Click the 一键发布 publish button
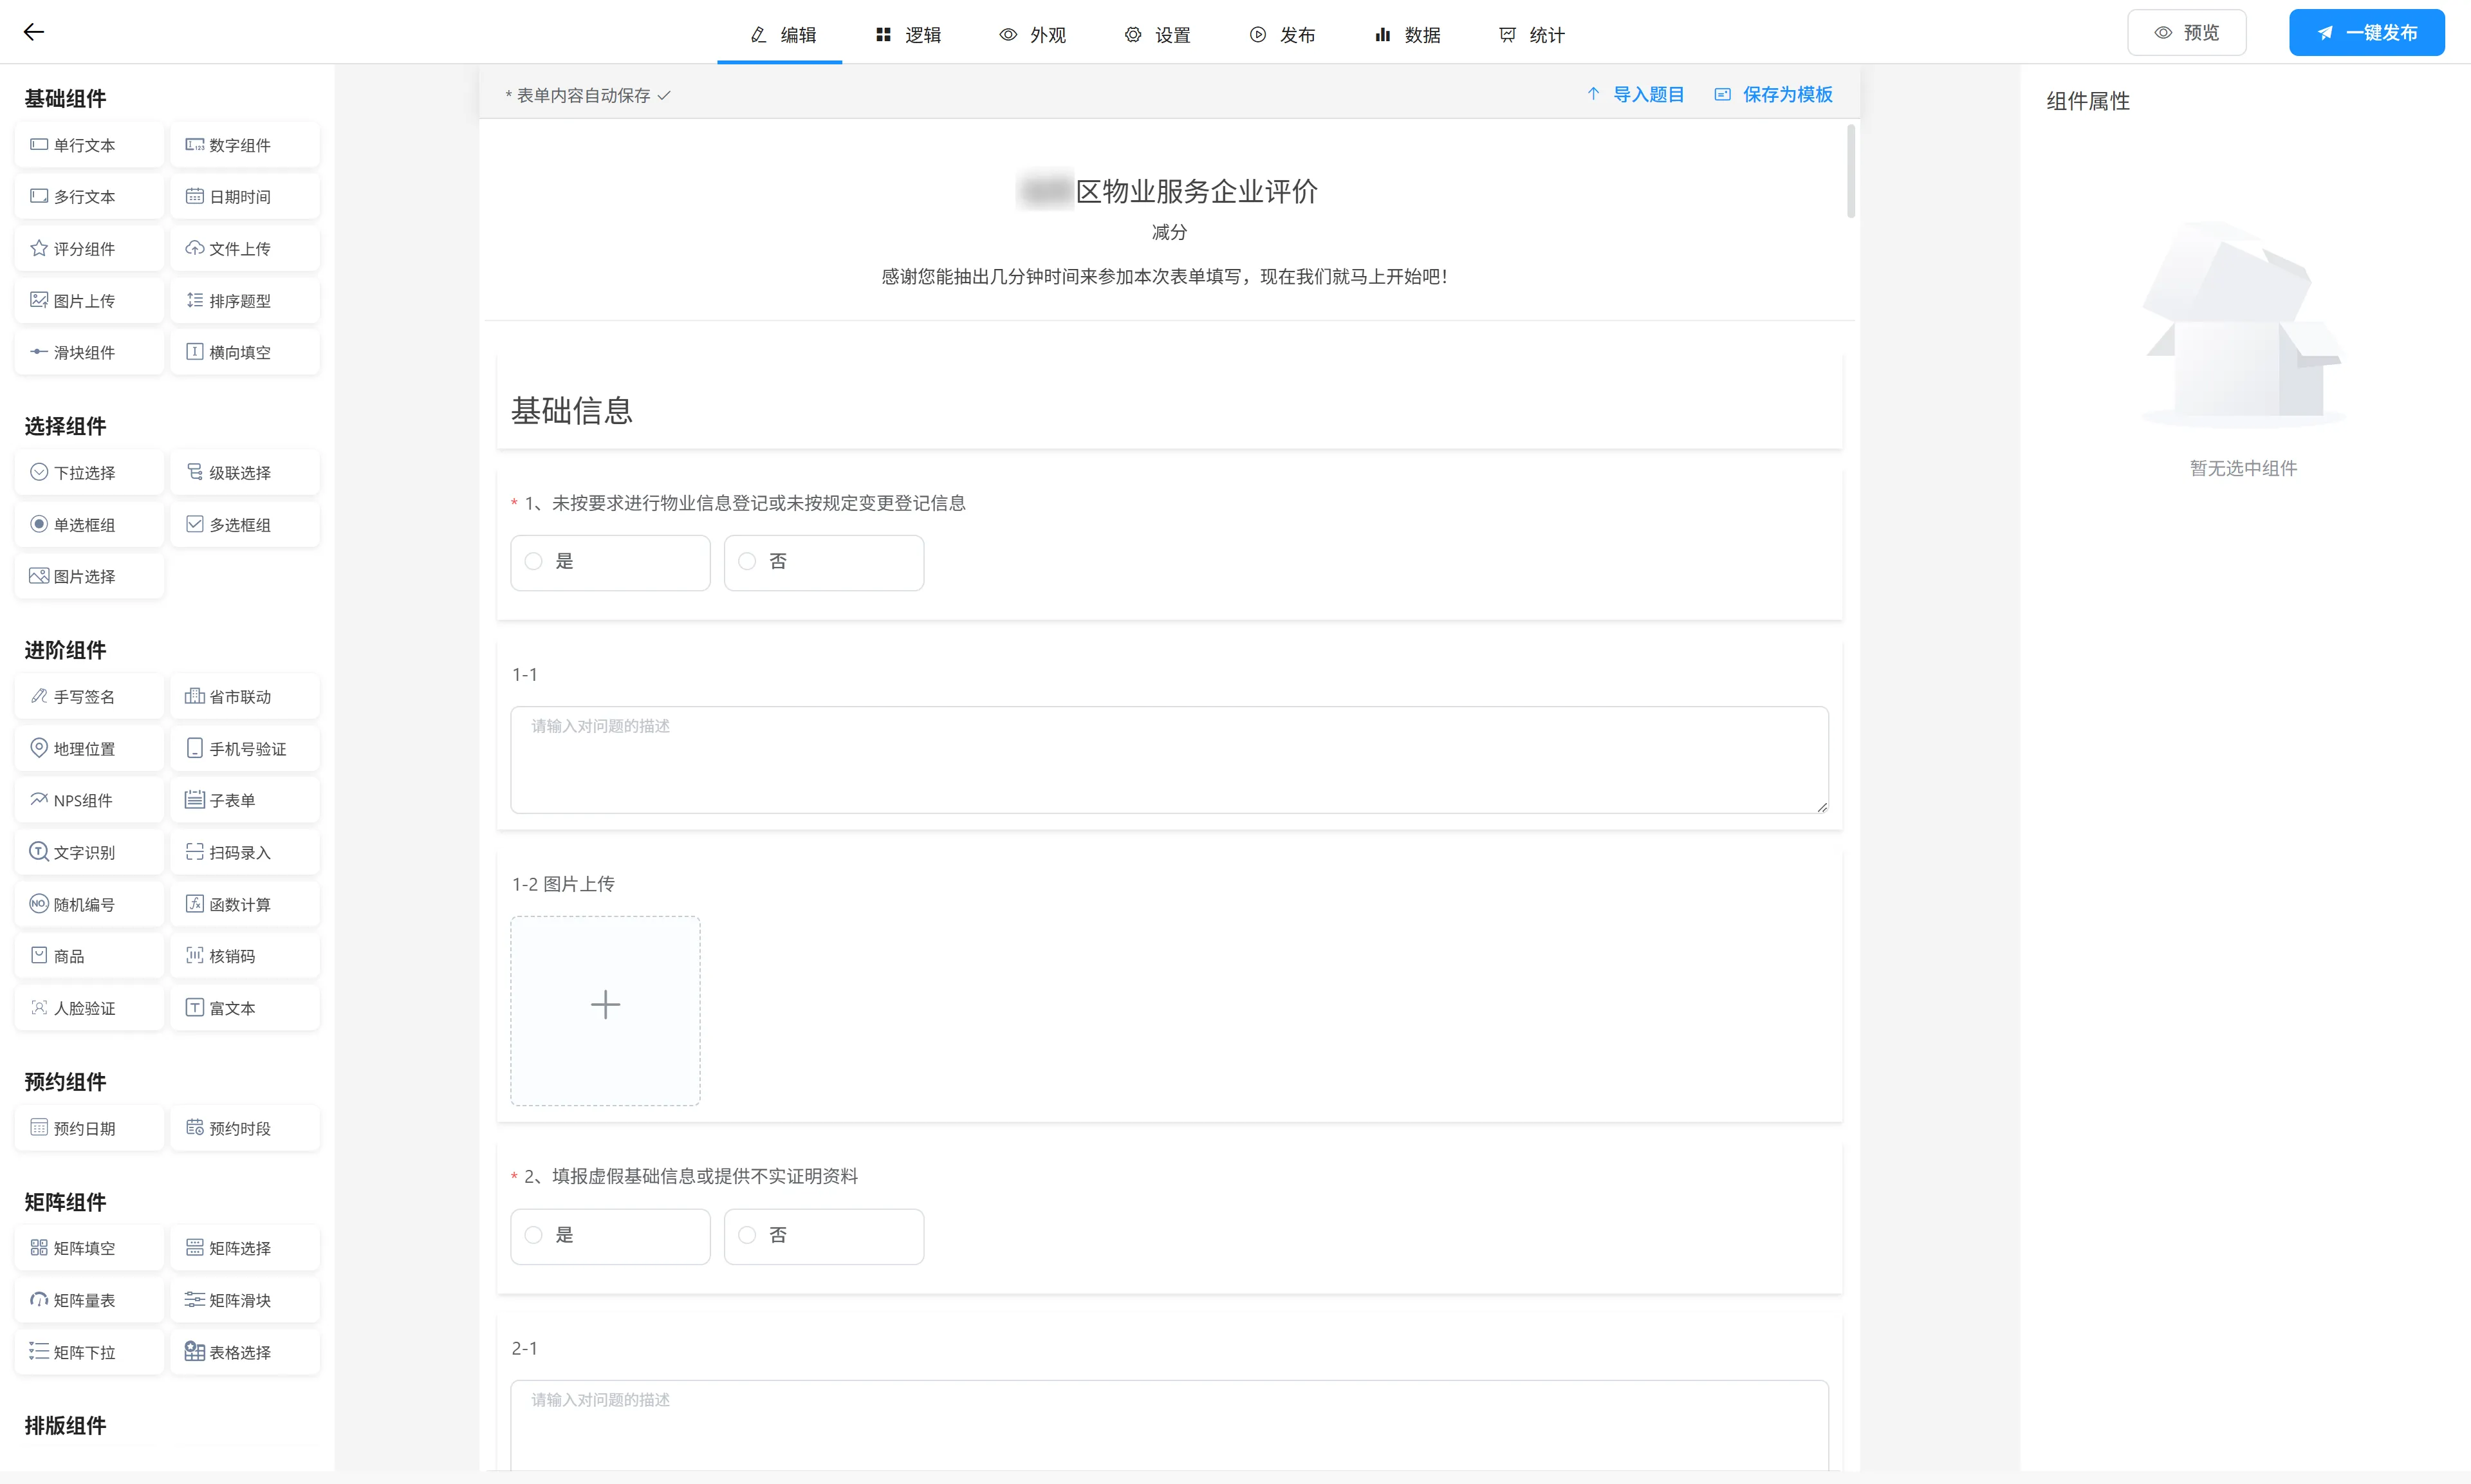The height and width of the screenshot is (1484, 2471). pyautogui.click(x=2366, y=33)
